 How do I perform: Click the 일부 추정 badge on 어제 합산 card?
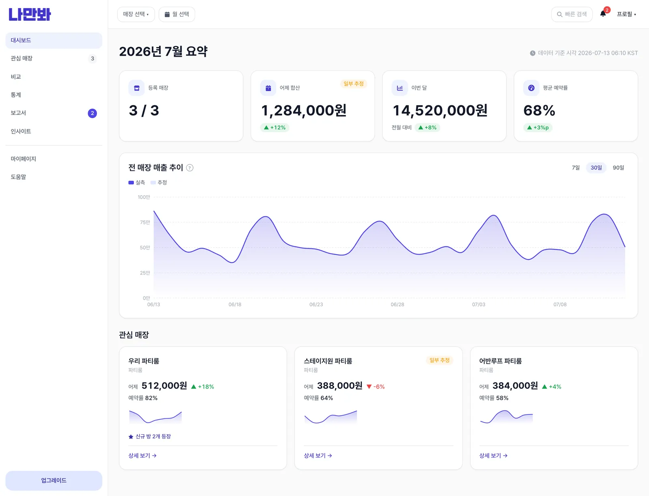(x=354, y=84)
